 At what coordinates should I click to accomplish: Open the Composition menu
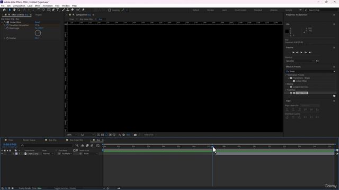click(19, 6)
